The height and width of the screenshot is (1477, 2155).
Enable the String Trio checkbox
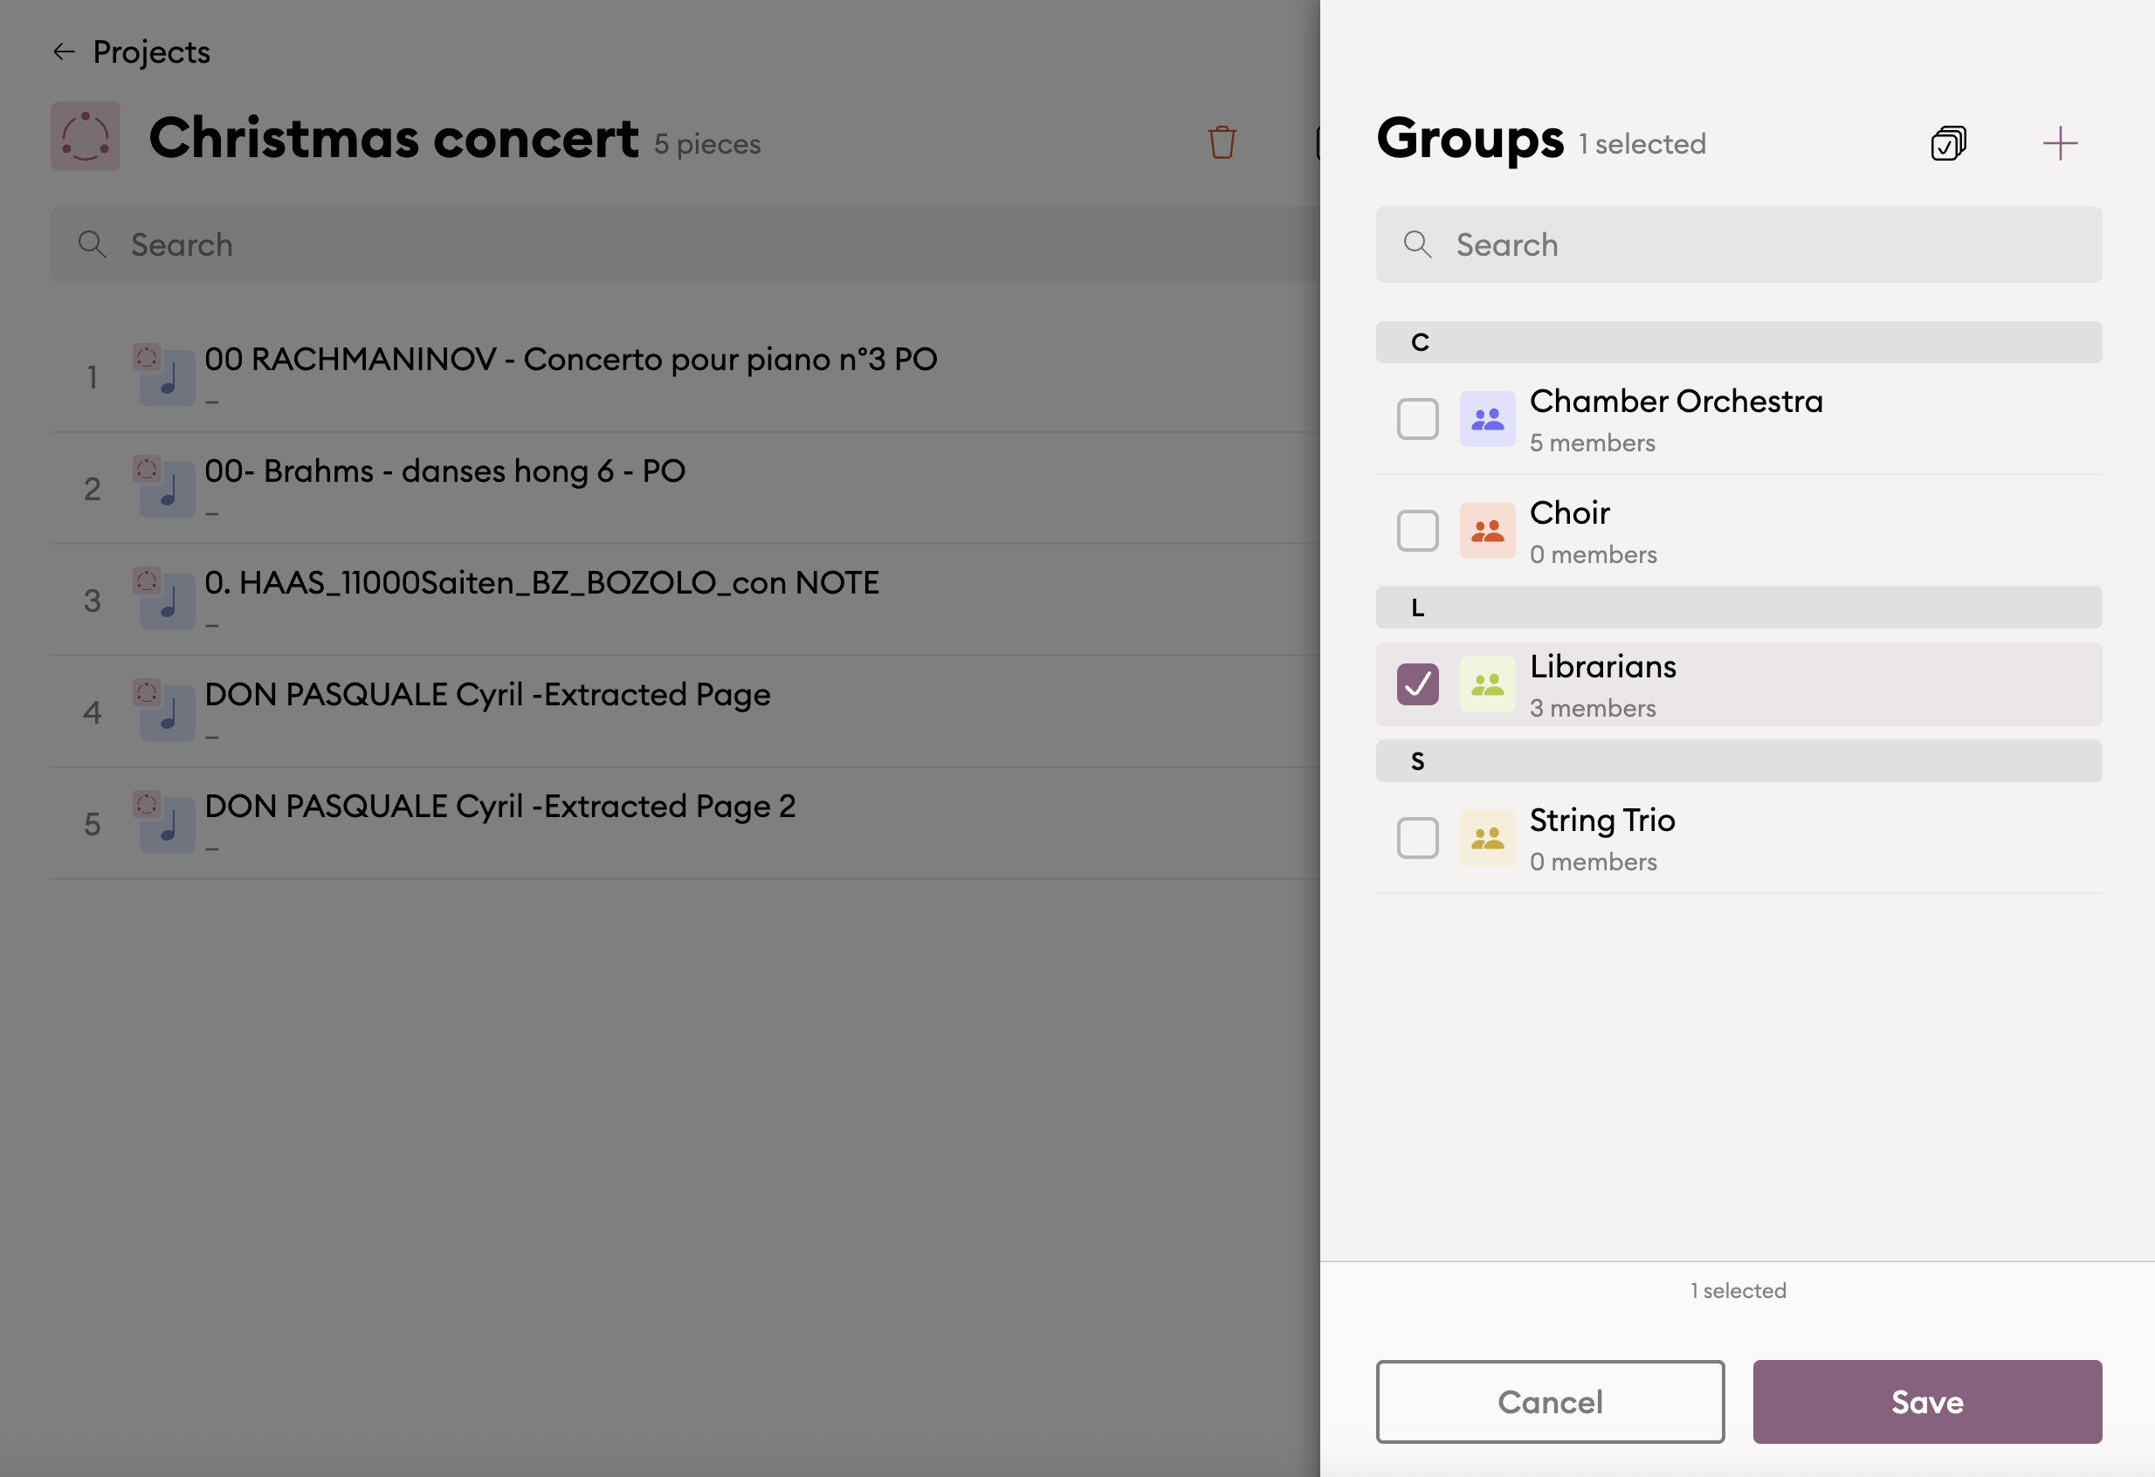coord(1417,838)
